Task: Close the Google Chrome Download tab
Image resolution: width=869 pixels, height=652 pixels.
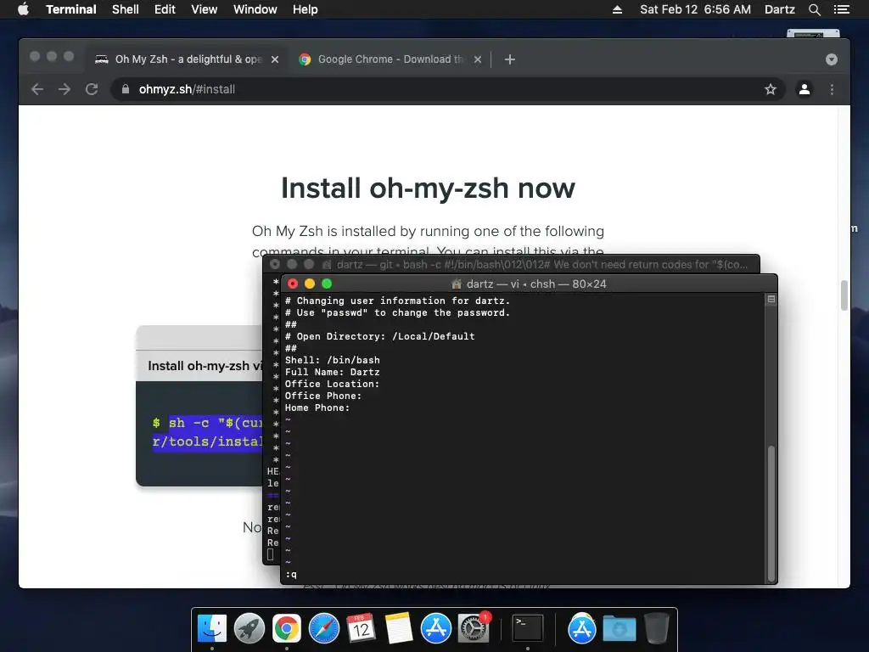Action: tap(478, 59)
